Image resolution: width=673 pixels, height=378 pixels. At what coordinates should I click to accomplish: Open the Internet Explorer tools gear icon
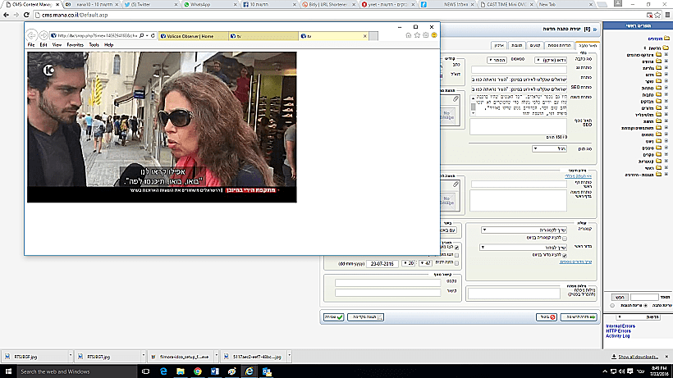[x=425, y=36]
